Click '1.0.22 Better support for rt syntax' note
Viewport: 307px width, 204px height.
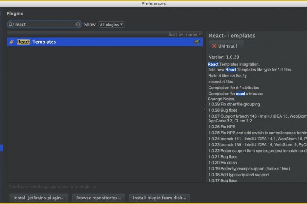coord(258,151)
